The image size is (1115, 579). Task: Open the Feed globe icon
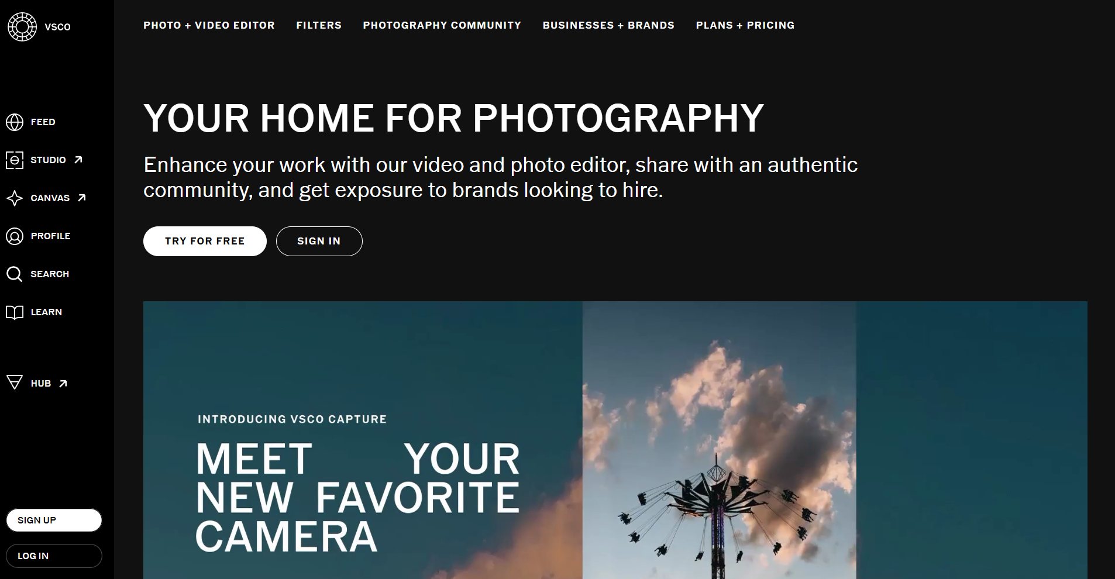(15, 122)
